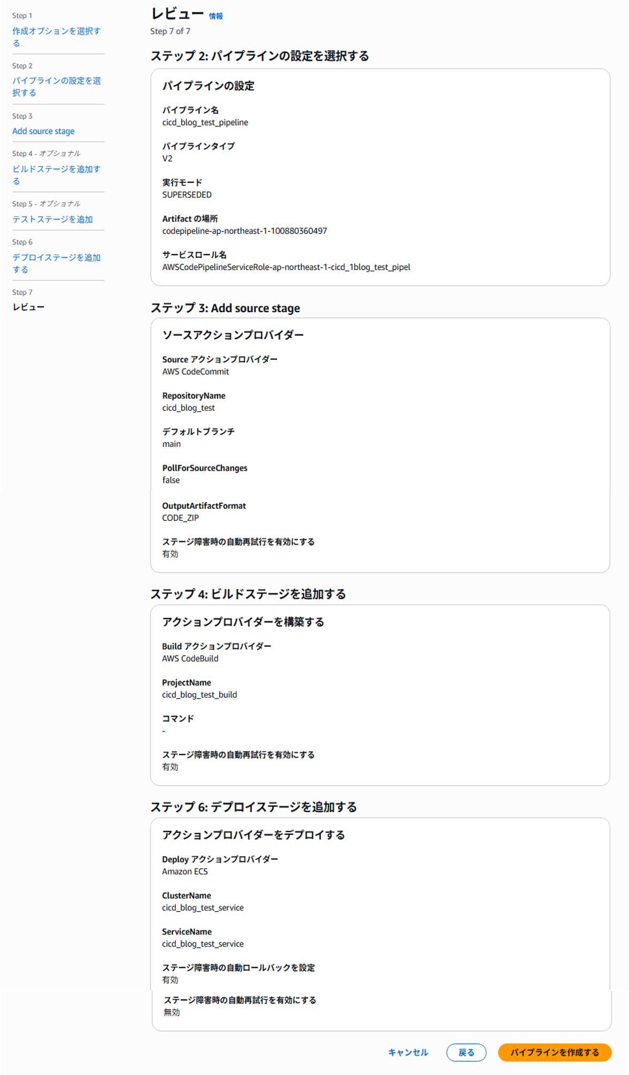
Task: Click the Artifact の場所 label
Action: (x=190, y=219)
